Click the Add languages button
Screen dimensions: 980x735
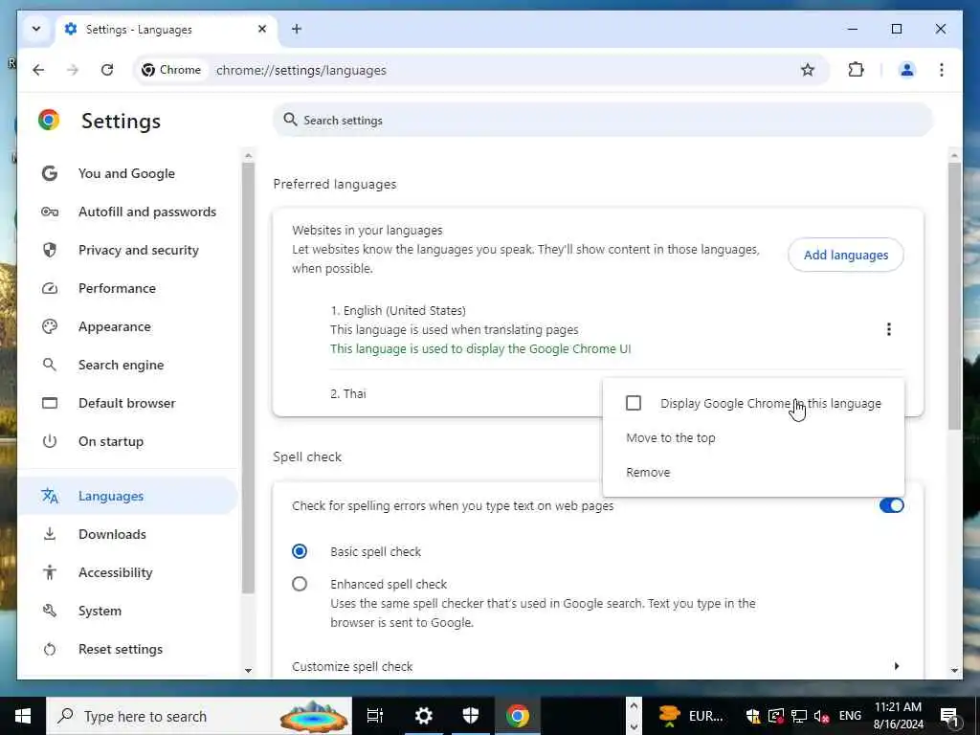click(846, 255)
